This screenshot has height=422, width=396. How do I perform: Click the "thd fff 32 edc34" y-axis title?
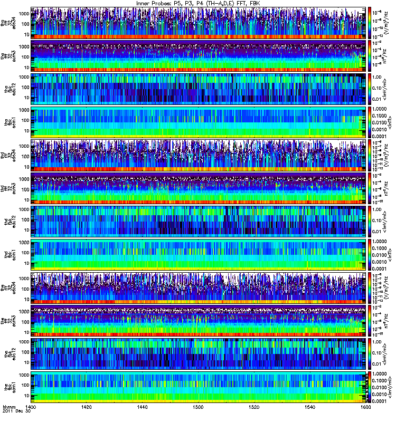pos(8,155)
